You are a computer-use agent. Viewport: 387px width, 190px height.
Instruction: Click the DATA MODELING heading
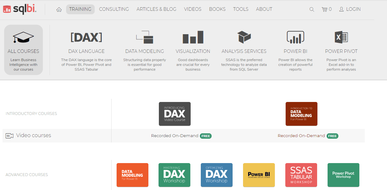pos(145,51)
